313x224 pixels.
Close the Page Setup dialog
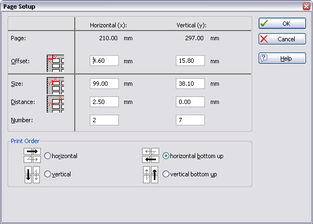pos(307,6)
